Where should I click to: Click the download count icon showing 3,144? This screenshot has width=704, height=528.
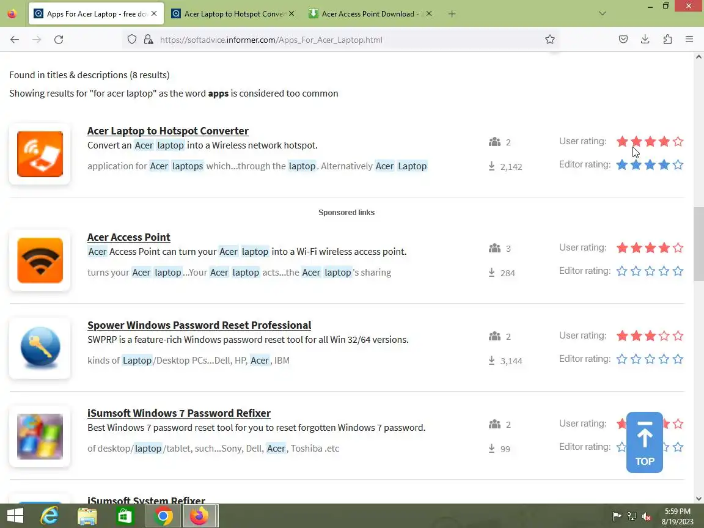click(491, 361)
